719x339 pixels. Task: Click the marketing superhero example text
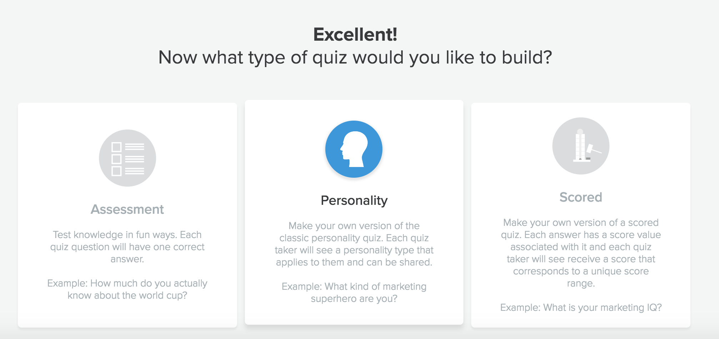coord(354,293)
